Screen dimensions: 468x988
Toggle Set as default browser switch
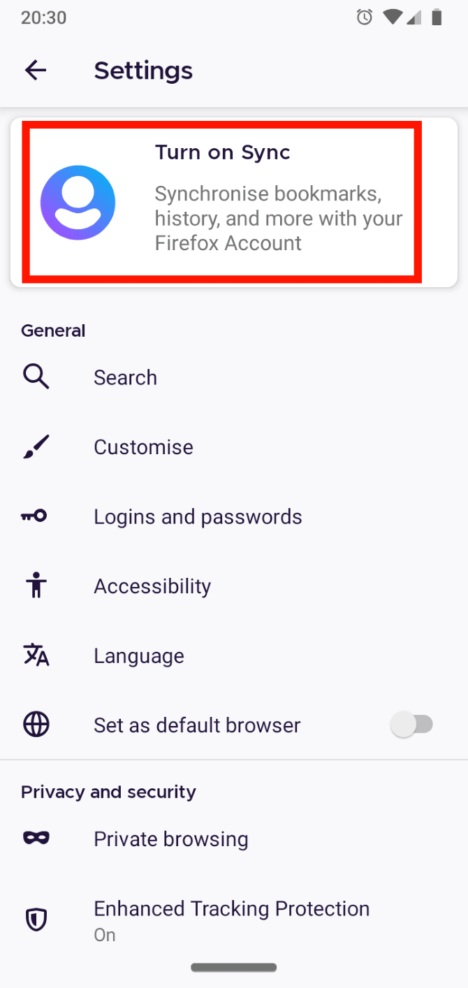click(x=412, y=725)
